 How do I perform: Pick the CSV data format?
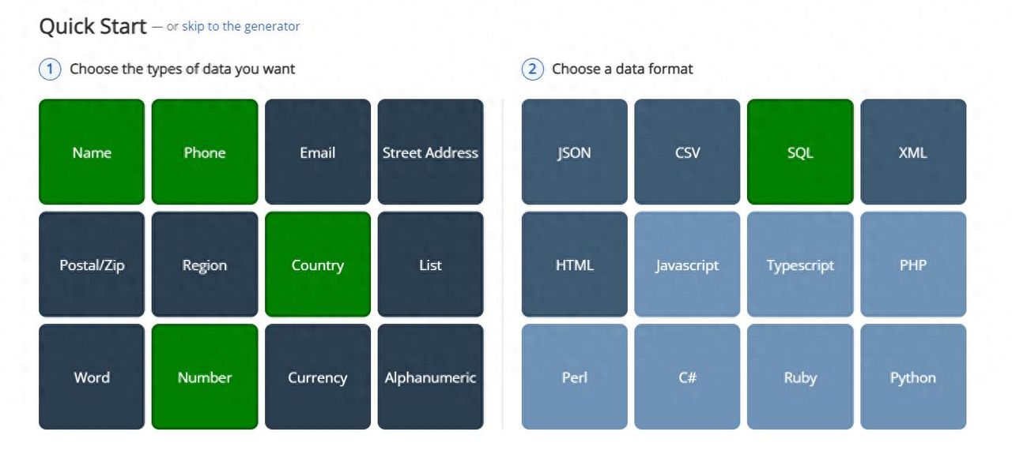click(x=687, y=152)
